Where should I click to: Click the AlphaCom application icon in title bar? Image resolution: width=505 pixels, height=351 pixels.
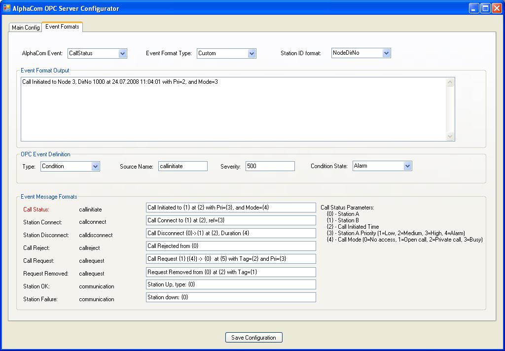[x=7, y=8]
